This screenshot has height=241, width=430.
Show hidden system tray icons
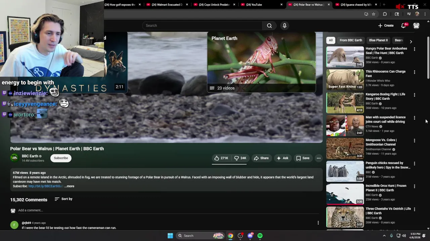(x=384, y=236)
